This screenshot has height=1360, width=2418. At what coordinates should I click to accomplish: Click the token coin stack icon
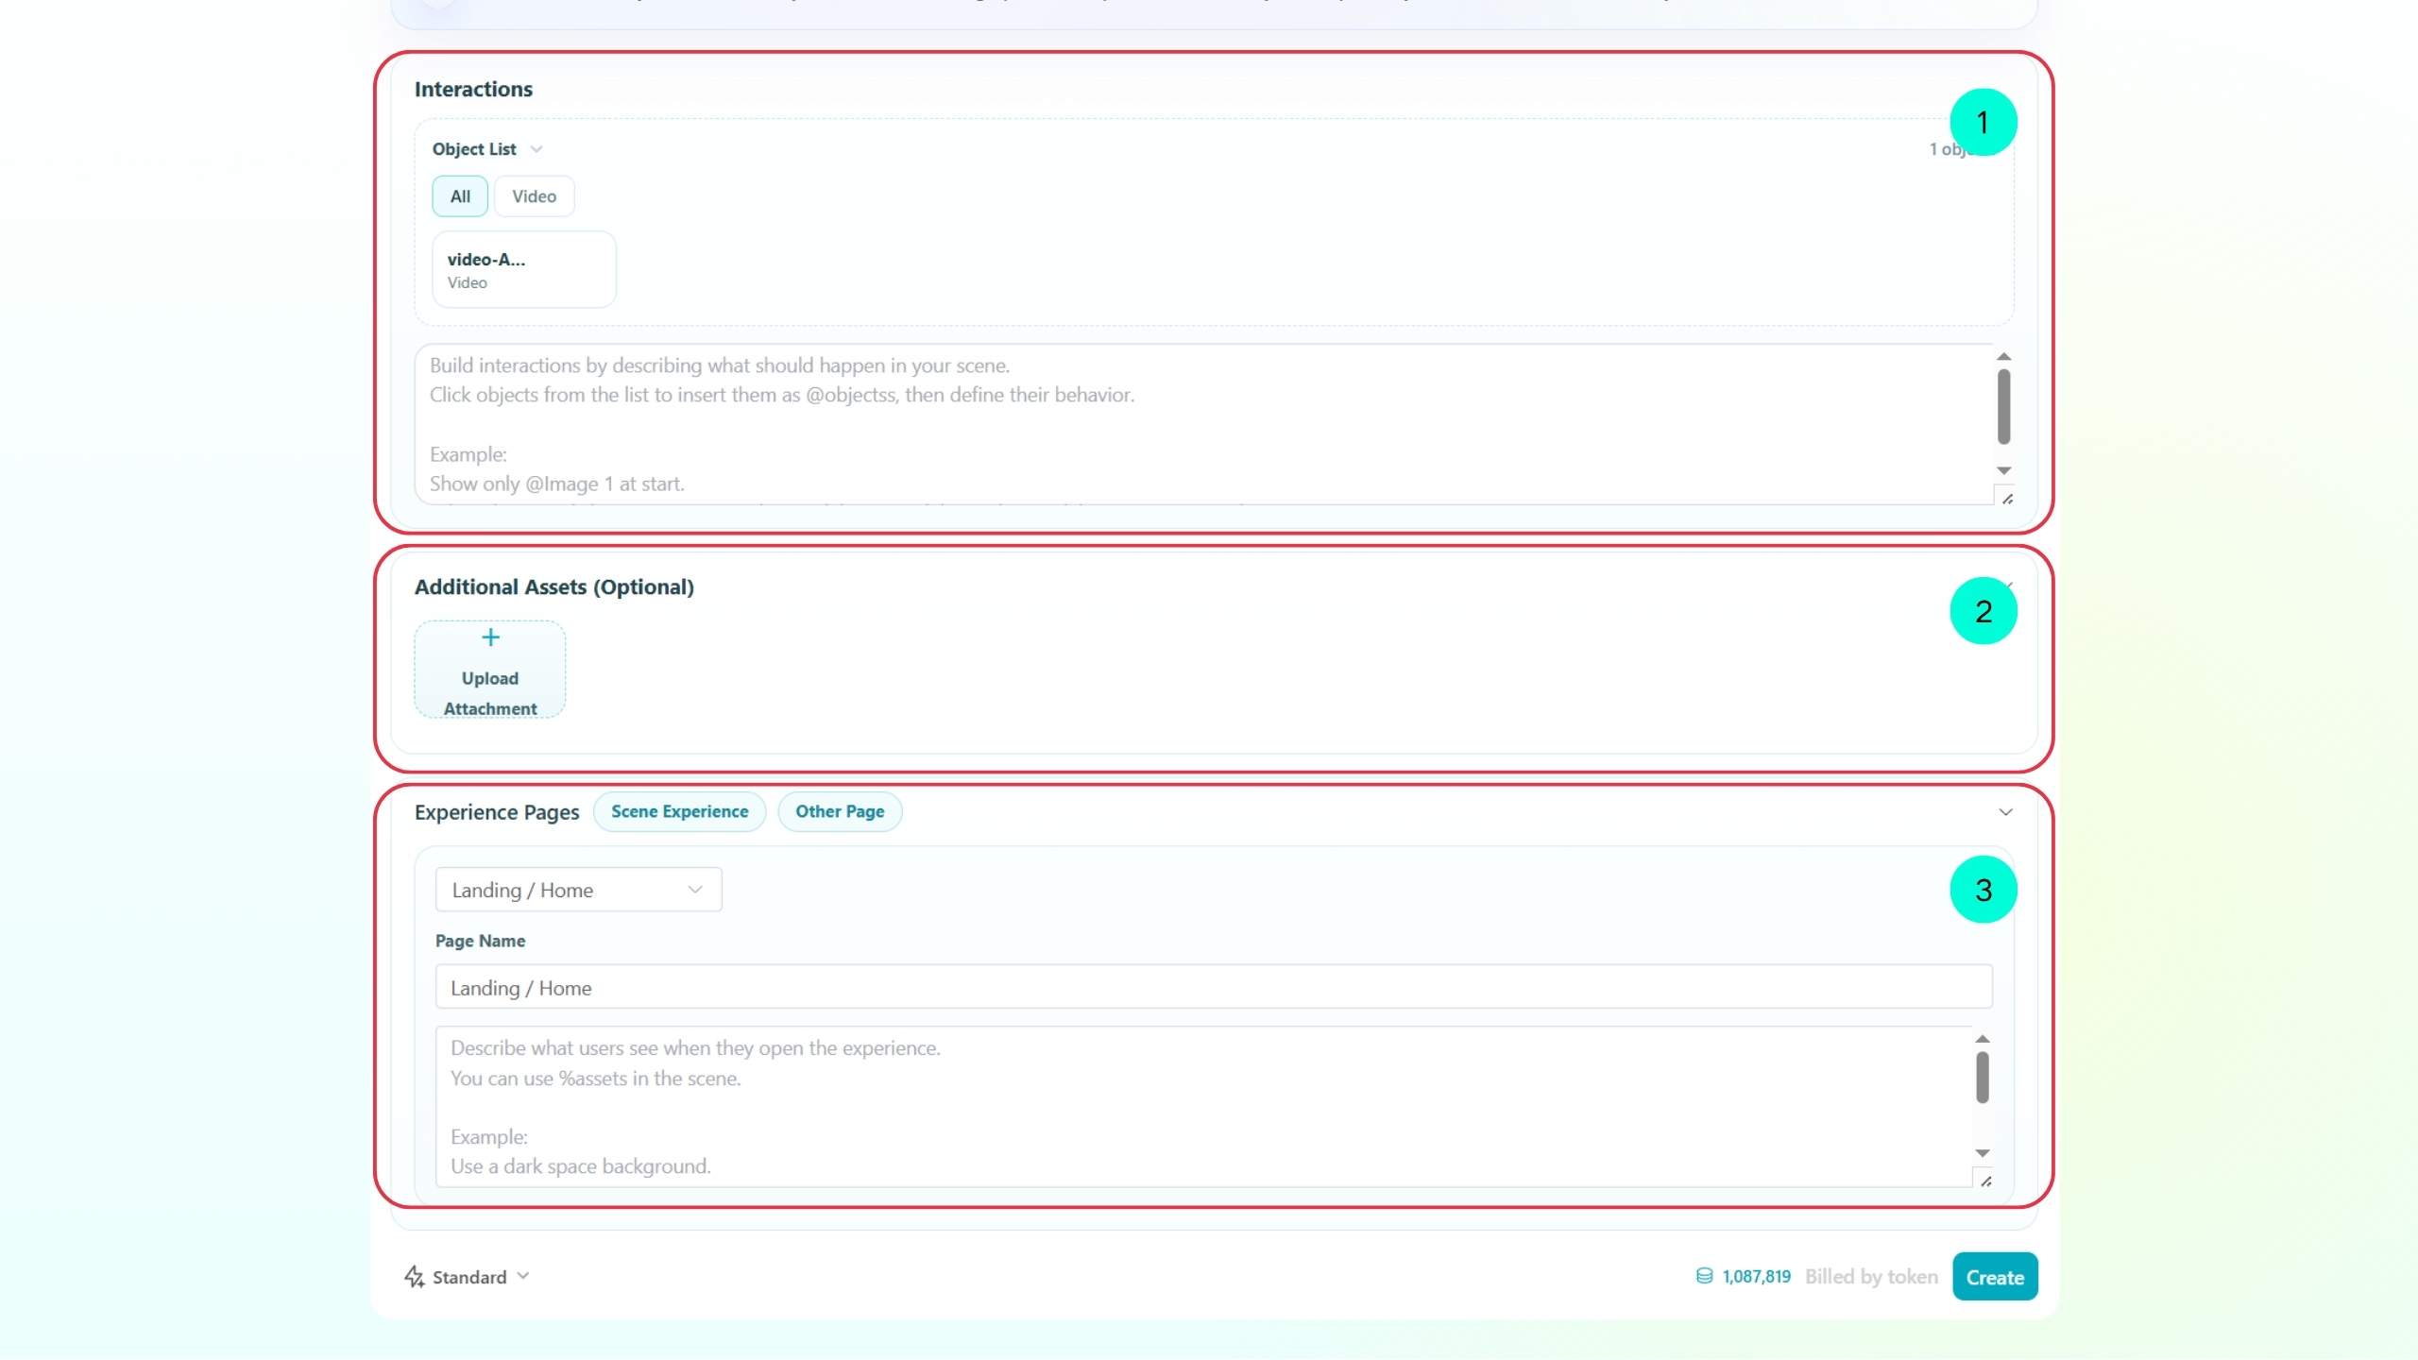tap(1704, 1276)
